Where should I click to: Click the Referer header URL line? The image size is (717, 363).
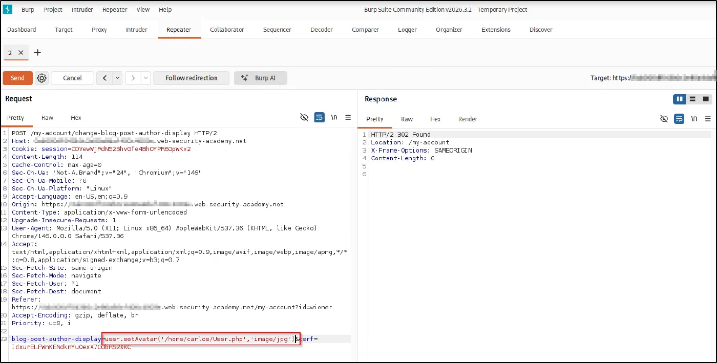click(172, 307)
